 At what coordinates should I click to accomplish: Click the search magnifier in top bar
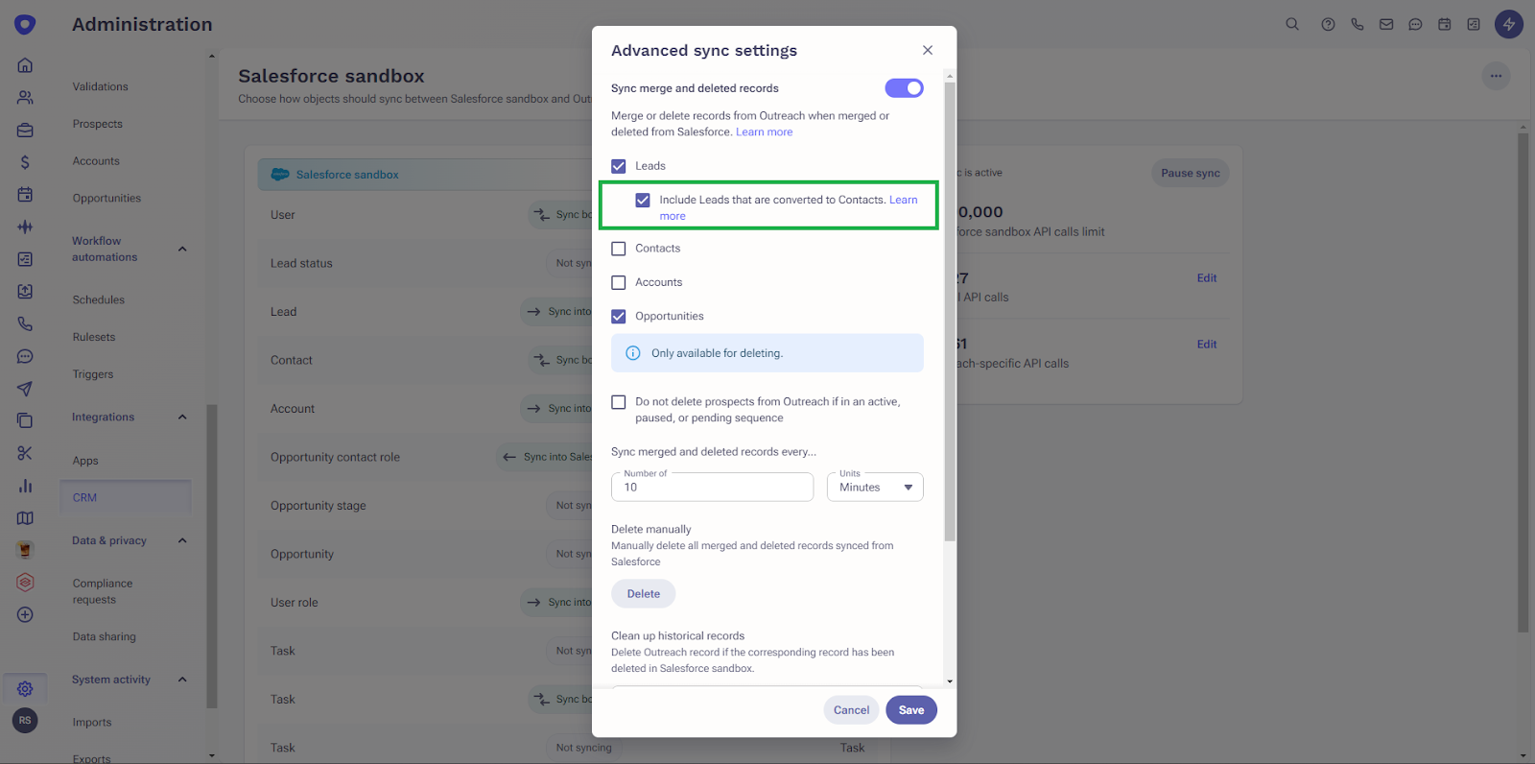click(1292, 24)
